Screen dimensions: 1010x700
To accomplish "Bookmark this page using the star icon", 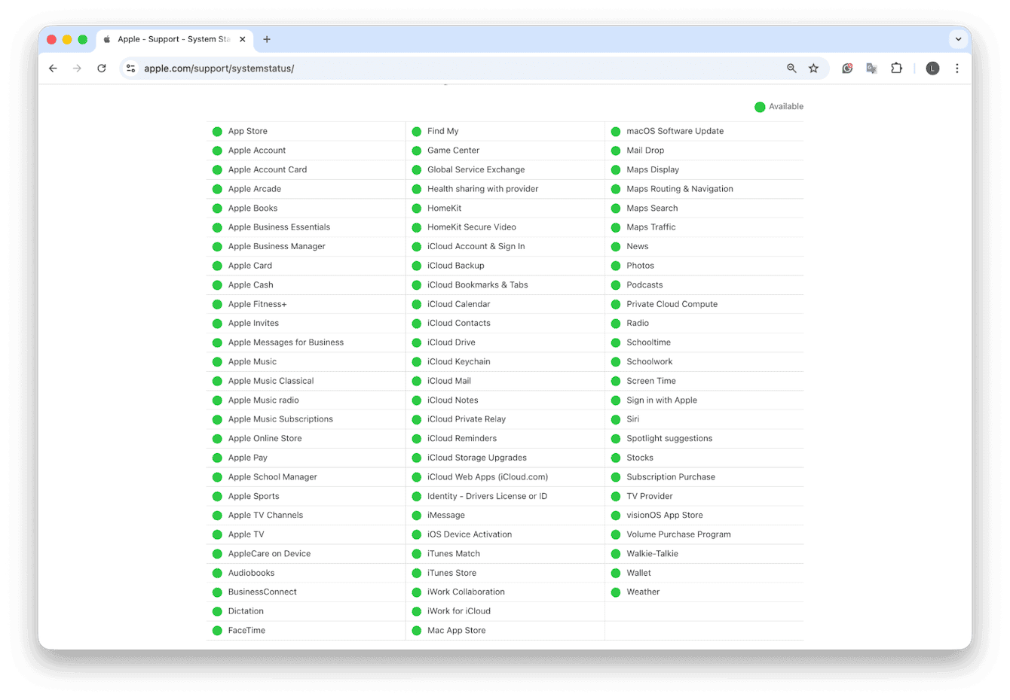I will (813, 68).
